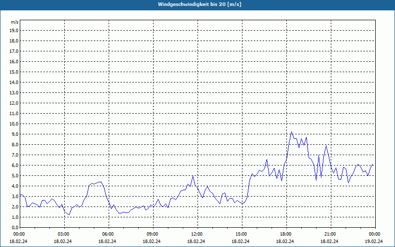The height and width of the screenshot is (247, 395).
Task: Click the 12:00 time label
Action: [197, 234]
